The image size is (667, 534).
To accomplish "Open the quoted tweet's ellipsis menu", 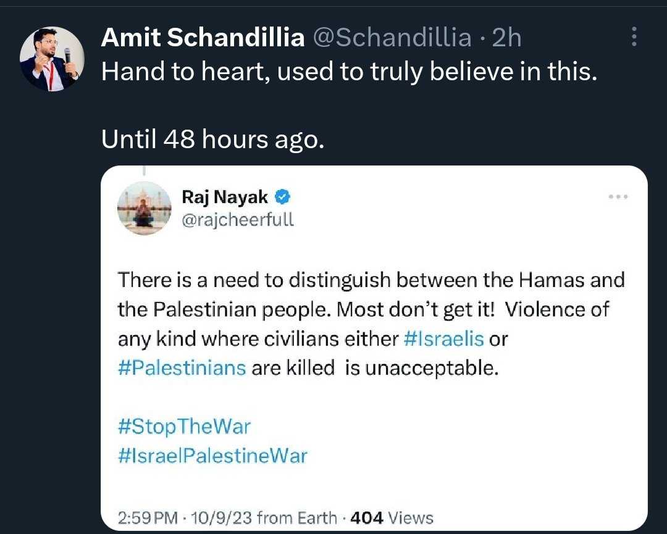I will coord(618,197).
